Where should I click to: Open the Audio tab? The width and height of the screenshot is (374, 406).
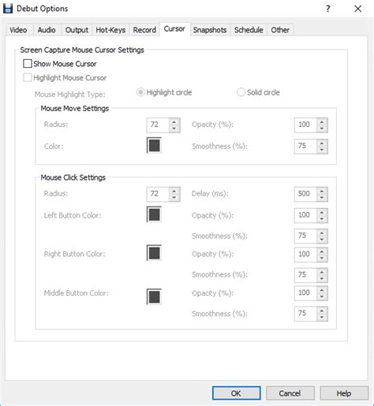pos(47,30)
